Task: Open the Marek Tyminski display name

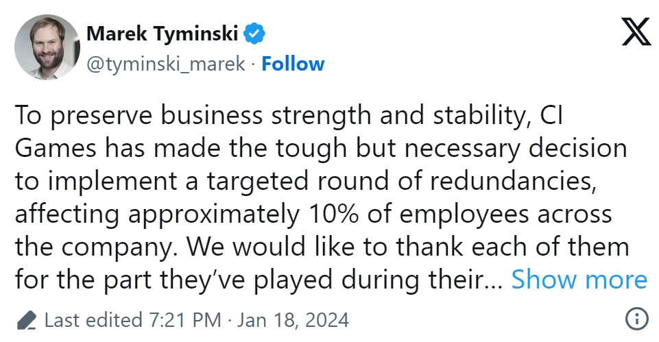Action: [x=163, y=32]
